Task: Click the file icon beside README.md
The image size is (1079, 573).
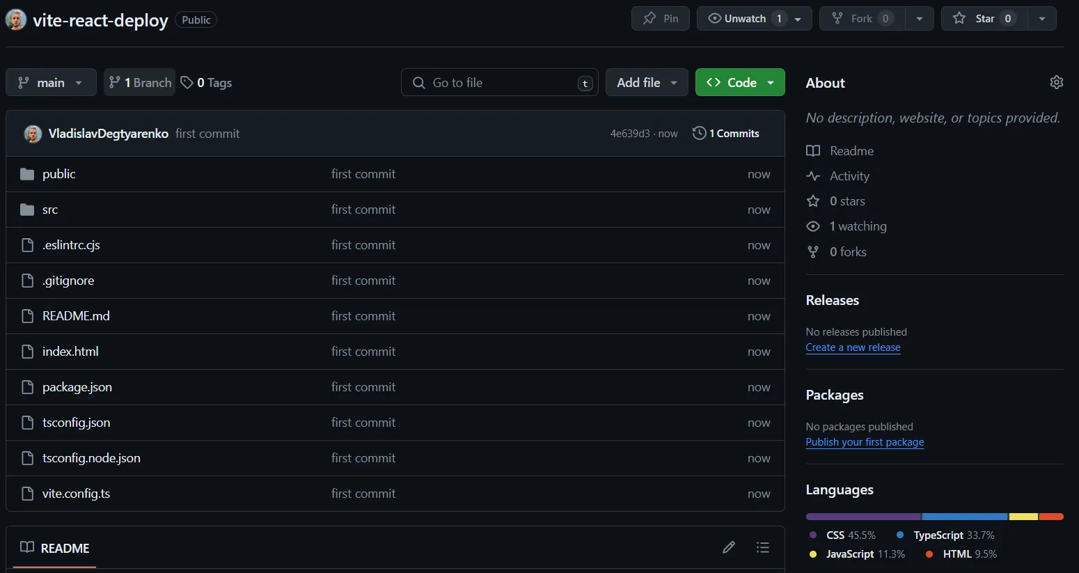Action: pyautogui.click(x=27, y=316)
